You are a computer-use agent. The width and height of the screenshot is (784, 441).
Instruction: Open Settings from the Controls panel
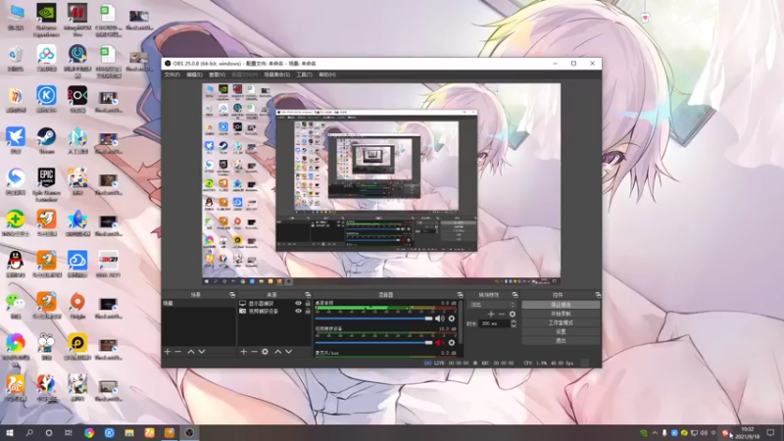tap(561, 331)
